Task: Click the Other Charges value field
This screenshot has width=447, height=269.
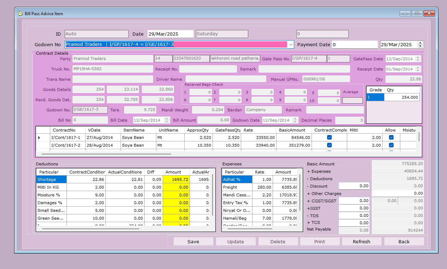Action: pos(397,193)
